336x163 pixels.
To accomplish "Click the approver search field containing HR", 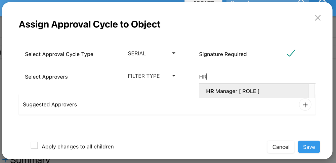I will [257, 77].
